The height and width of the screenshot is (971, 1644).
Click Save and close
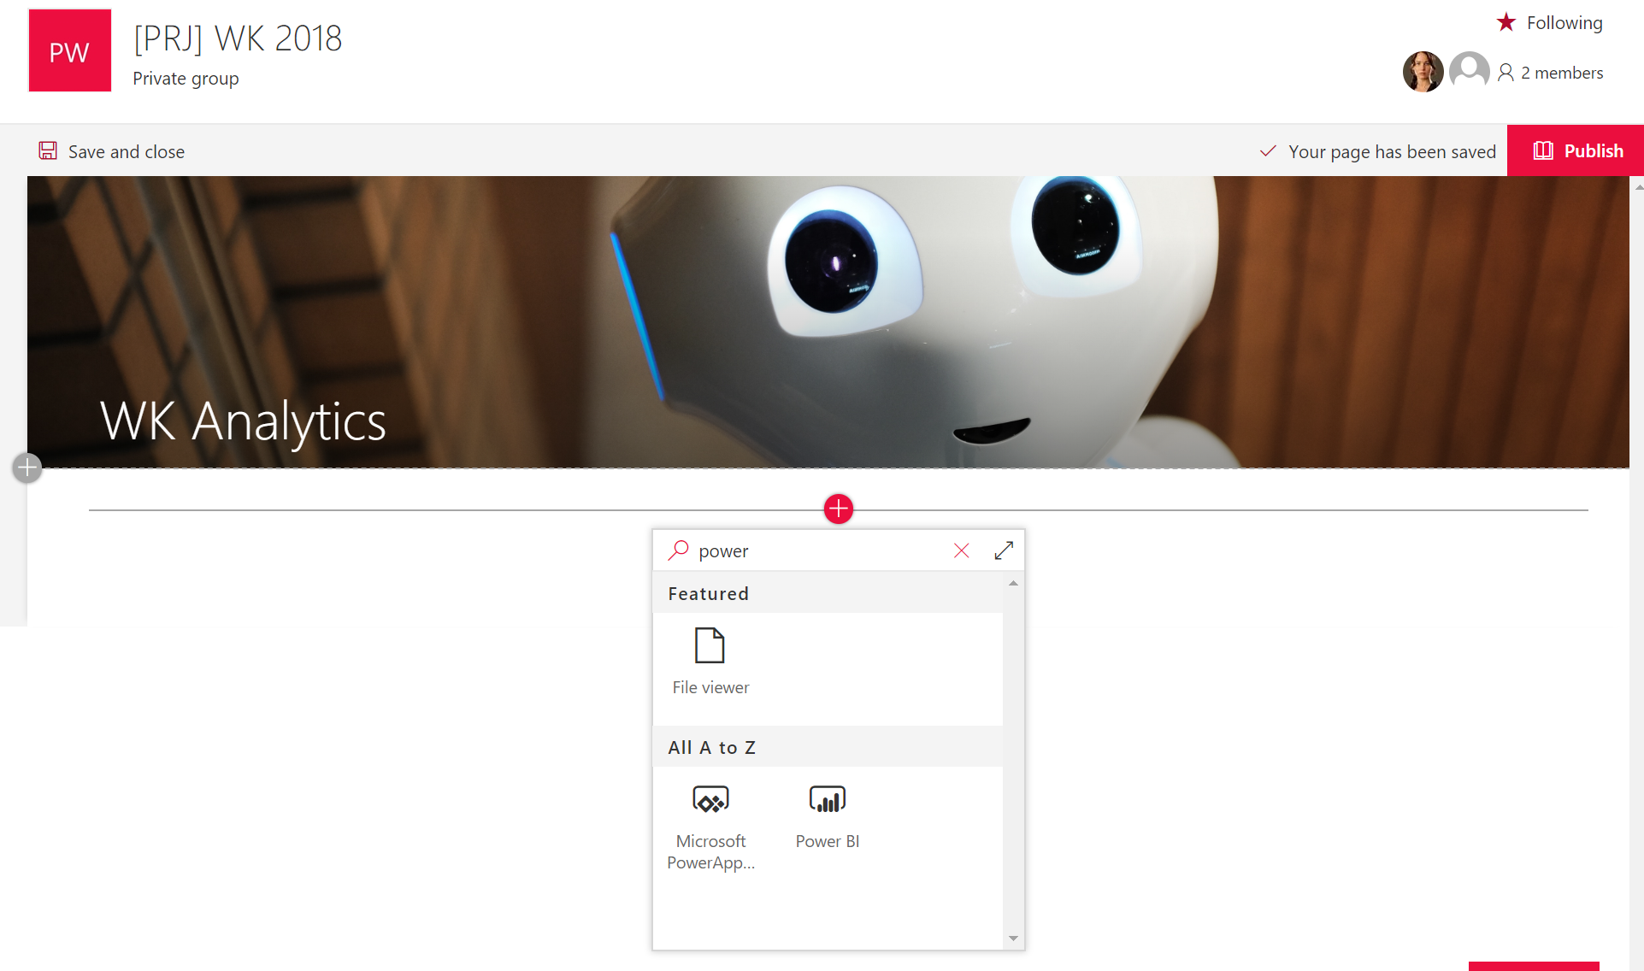click(111, 151)
